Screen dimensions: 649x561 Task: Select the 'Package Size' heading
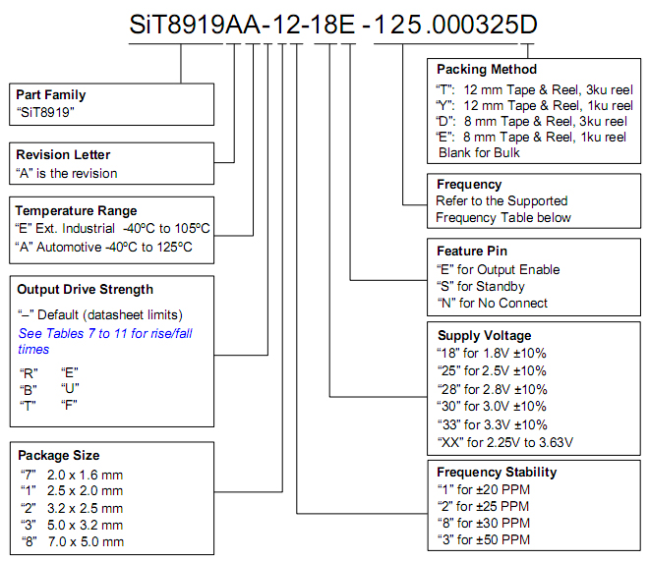click(59, 455)
